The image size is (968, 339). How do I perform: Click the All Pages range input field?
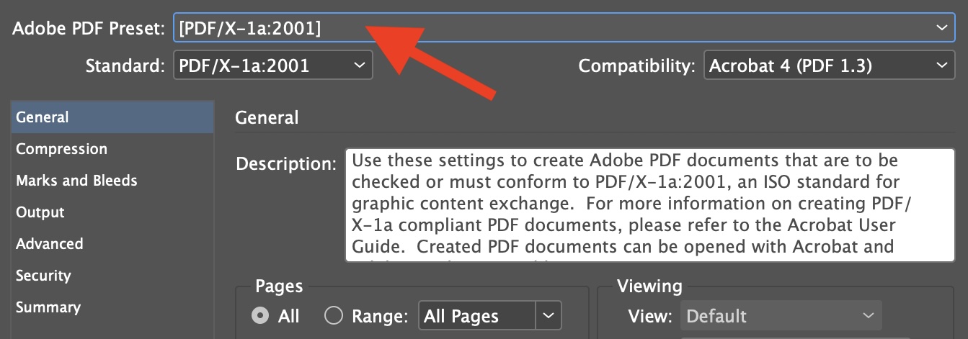[x=477, y=316]
